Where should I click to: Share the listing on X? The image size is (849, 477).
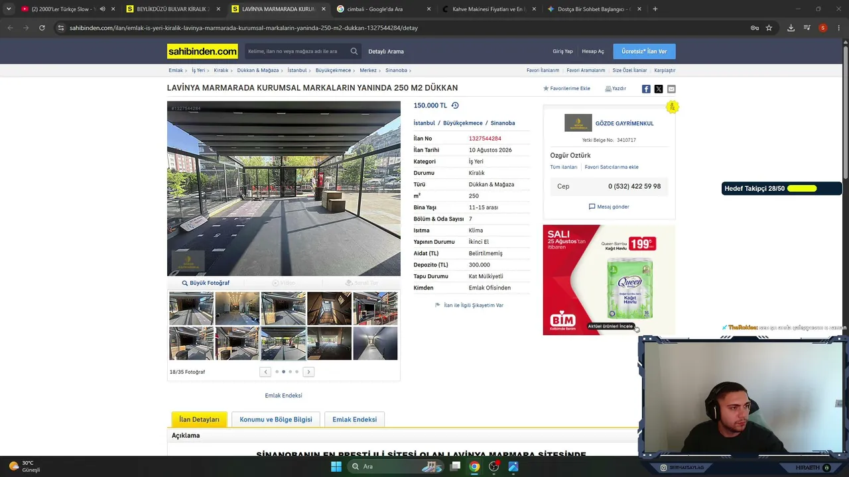[x=659, y=89]
